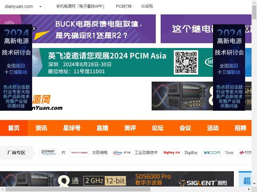
Task: Select the 活动 navigation tab
Action: (x=213, y=128)
